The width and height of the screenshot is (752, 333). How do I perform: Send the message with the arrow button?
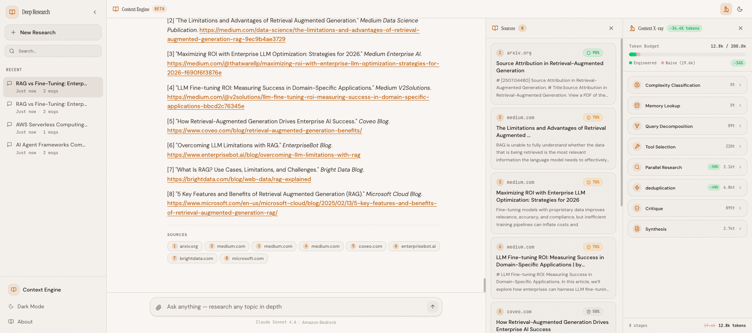pyautogui.click(x=433, y=307)
